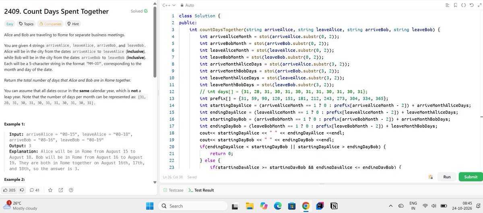Click the commented days[] array line
The image size is (483, 213).
pos(283,92)
